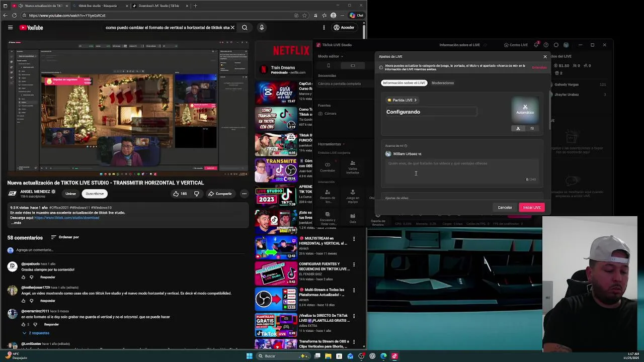644x362 pixels.
Task: Open File Explorer from the taskbar
Action: coord(328,356)
